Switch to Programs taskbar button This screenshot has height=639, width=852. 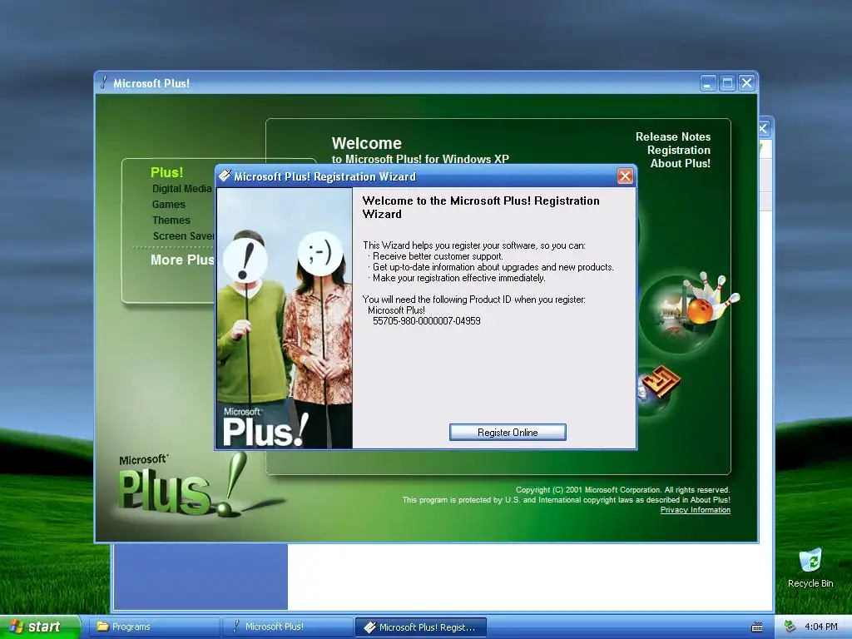point(154,627)
